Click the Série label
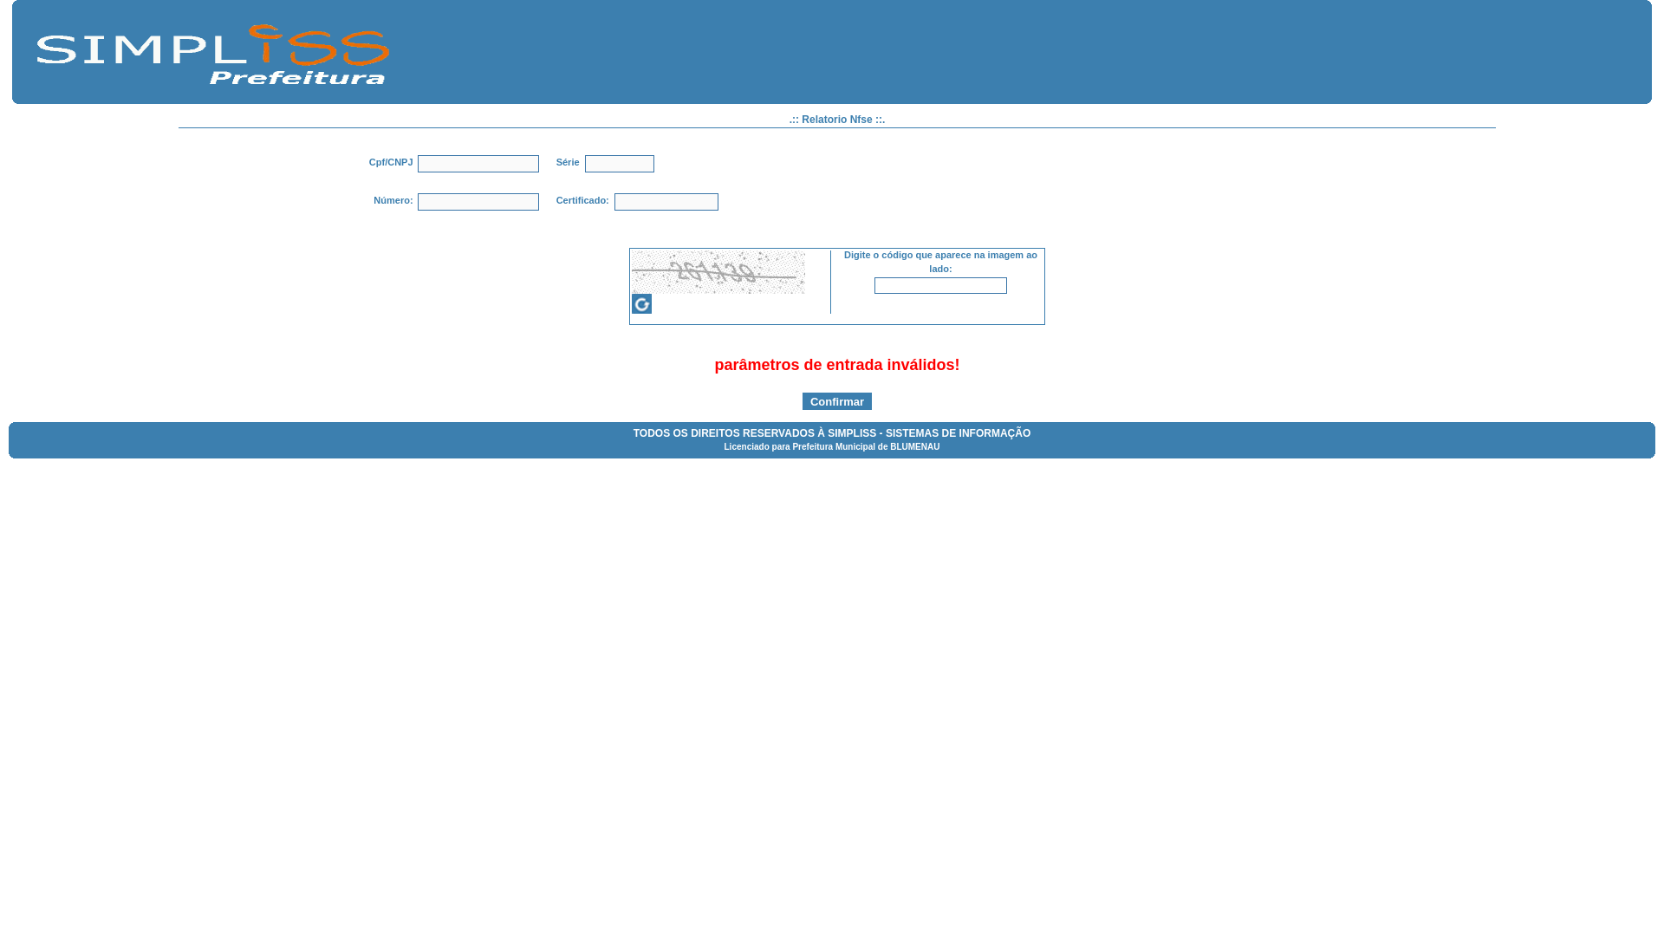Viewport: 1664px width, 936px height. coord(568,162)
